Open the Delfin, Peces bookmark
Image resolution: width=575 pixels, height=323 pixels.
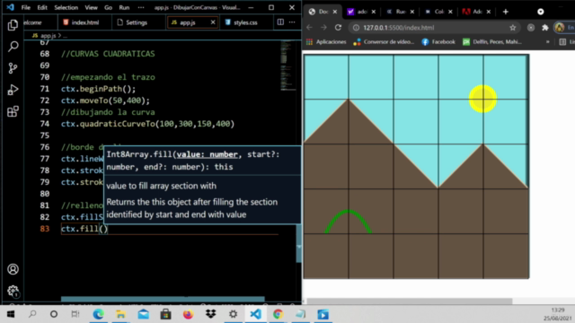point(491,42)
